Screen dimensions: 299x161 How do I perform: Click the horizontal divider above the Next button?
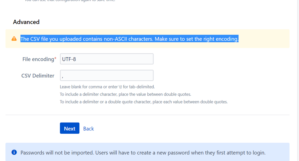pos(147,115)
